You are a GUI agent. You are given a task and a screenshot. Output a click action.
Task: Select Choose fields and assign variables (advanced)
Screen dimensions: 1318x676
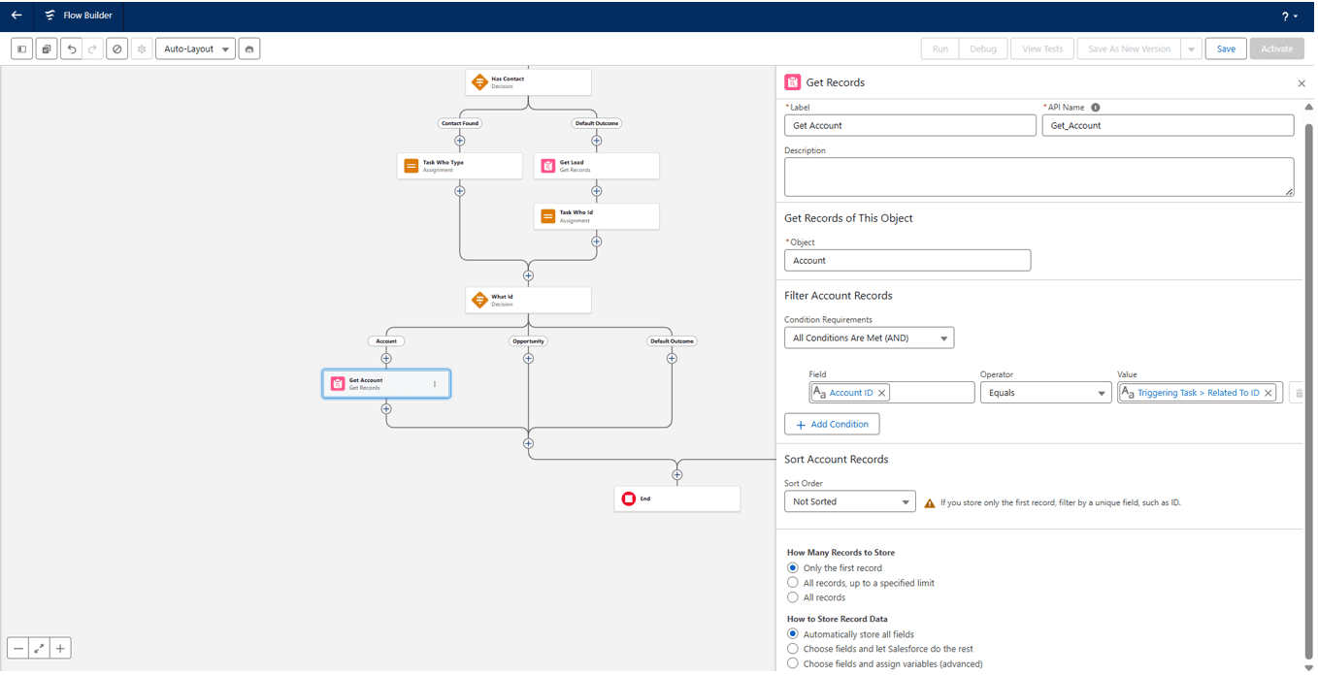pyautogui.click(x=793, y=663)
